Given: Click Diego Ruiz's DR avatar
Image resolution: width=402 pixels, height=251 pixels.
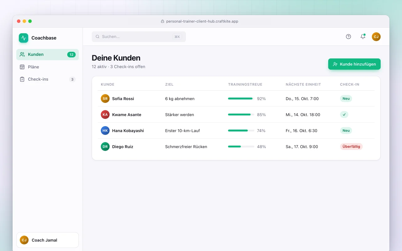Looking at the screenshot, I should [x=105, y=147].
